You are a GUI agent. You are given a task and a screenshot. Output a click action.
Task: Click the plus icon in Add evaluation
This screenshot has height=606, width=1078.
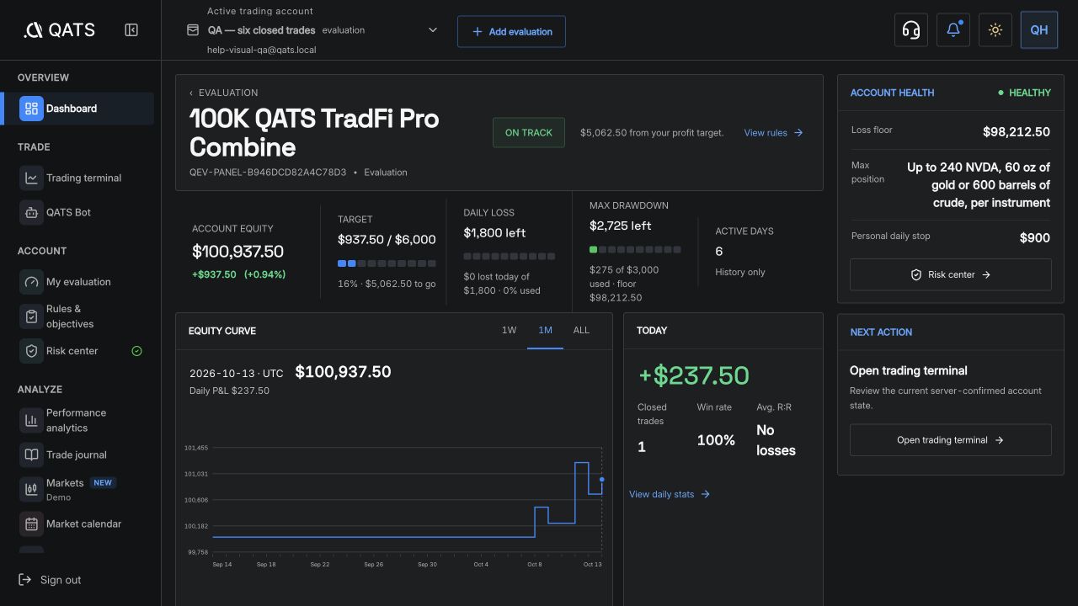click(478, 32)
